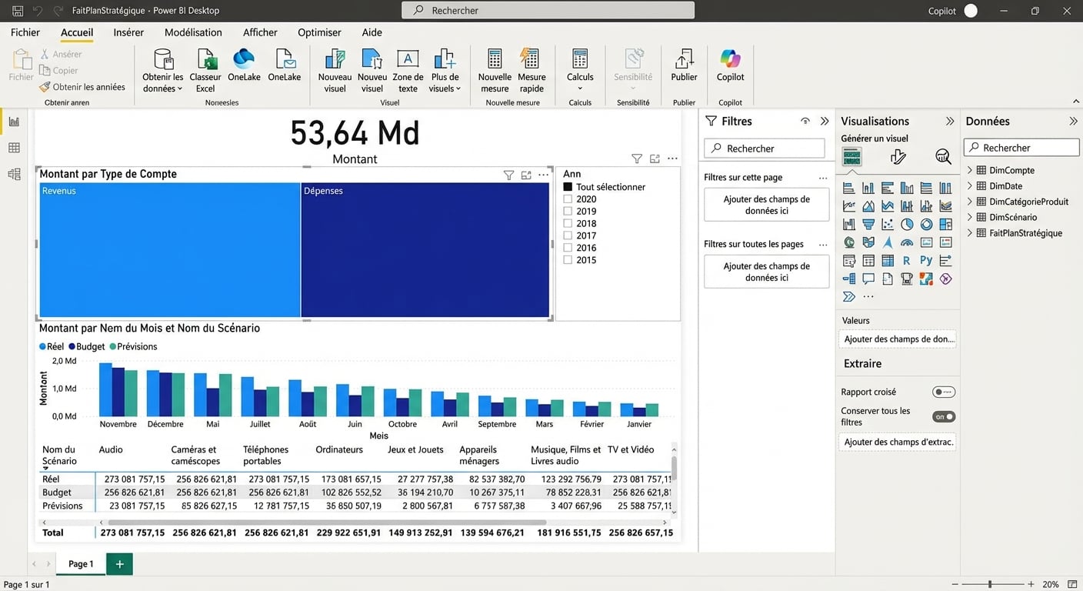
Task: Open the Obtenir les données tool
Action: point(162,69)
